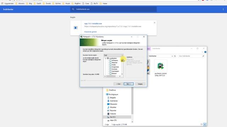This screenshot has height=127, width=227.
Task: Check the Basque language checkbox
Action: click(110, 73)
